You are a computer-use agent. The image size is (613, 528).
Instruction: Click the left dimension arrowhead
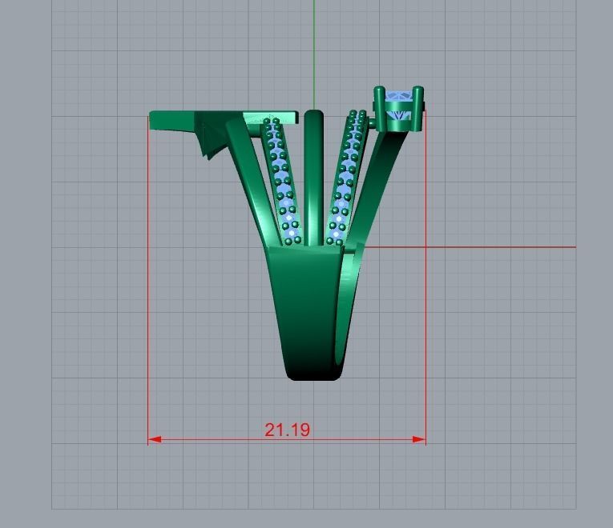[x=155, y=439]
